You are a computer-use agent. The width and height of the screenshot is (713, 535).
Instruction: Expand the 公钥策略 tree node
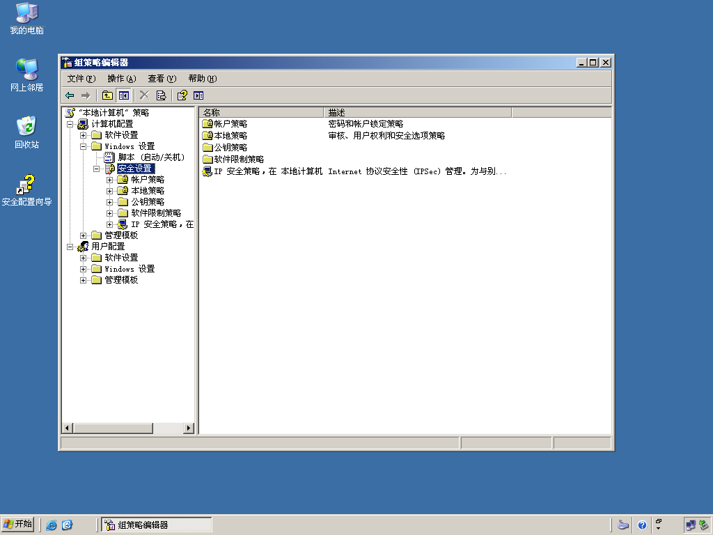click(x=109, y=203)
